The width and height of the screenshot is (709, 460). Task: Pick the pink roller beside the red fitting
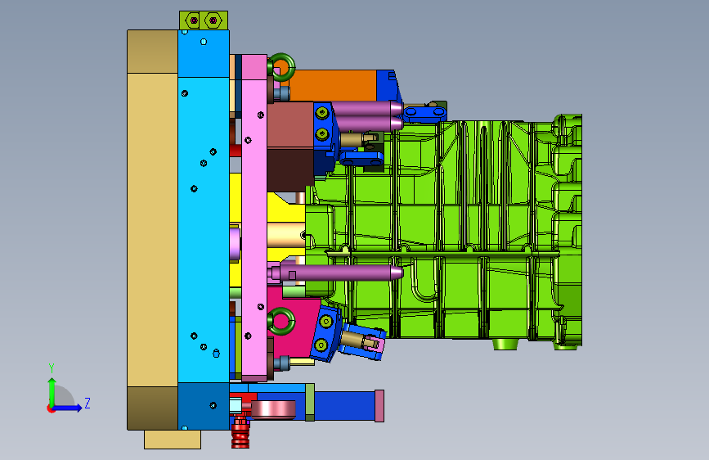pyautogui.click(x=273, y=410)
